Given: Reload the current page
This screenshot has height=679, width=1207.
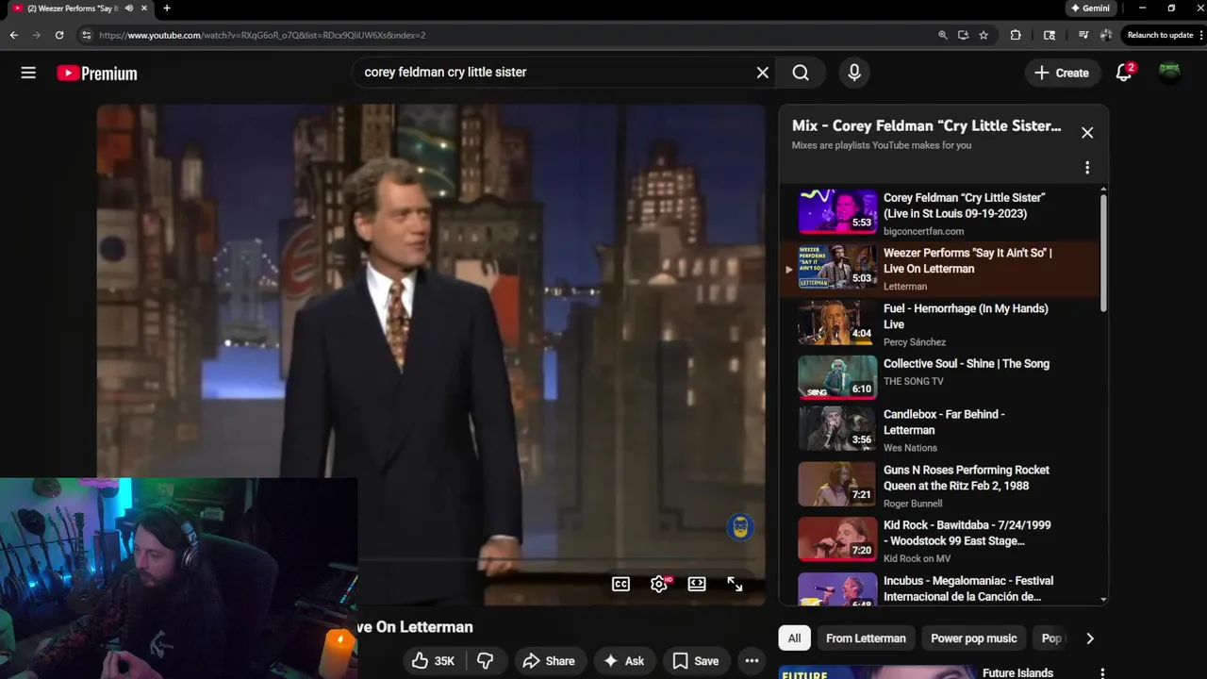Looking at the screenshot, I should 59,35.
